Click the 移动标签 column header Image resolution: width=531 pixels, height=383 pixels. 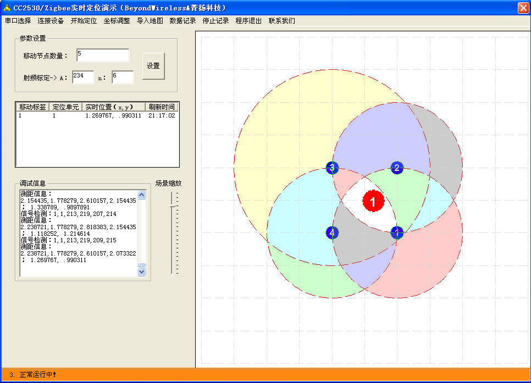(x=33, y=107)
